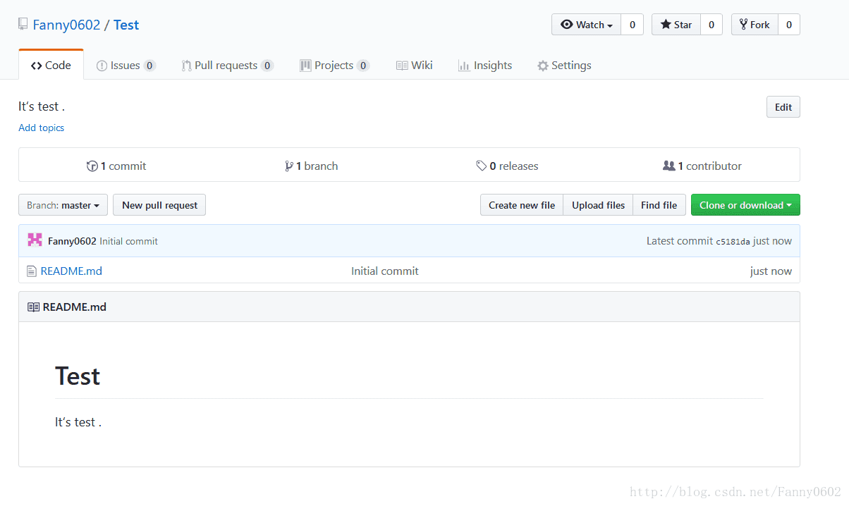Click Fanny0602 author name in commit row
This screenshot has height=506, width=849.
[x=72, y=241]
